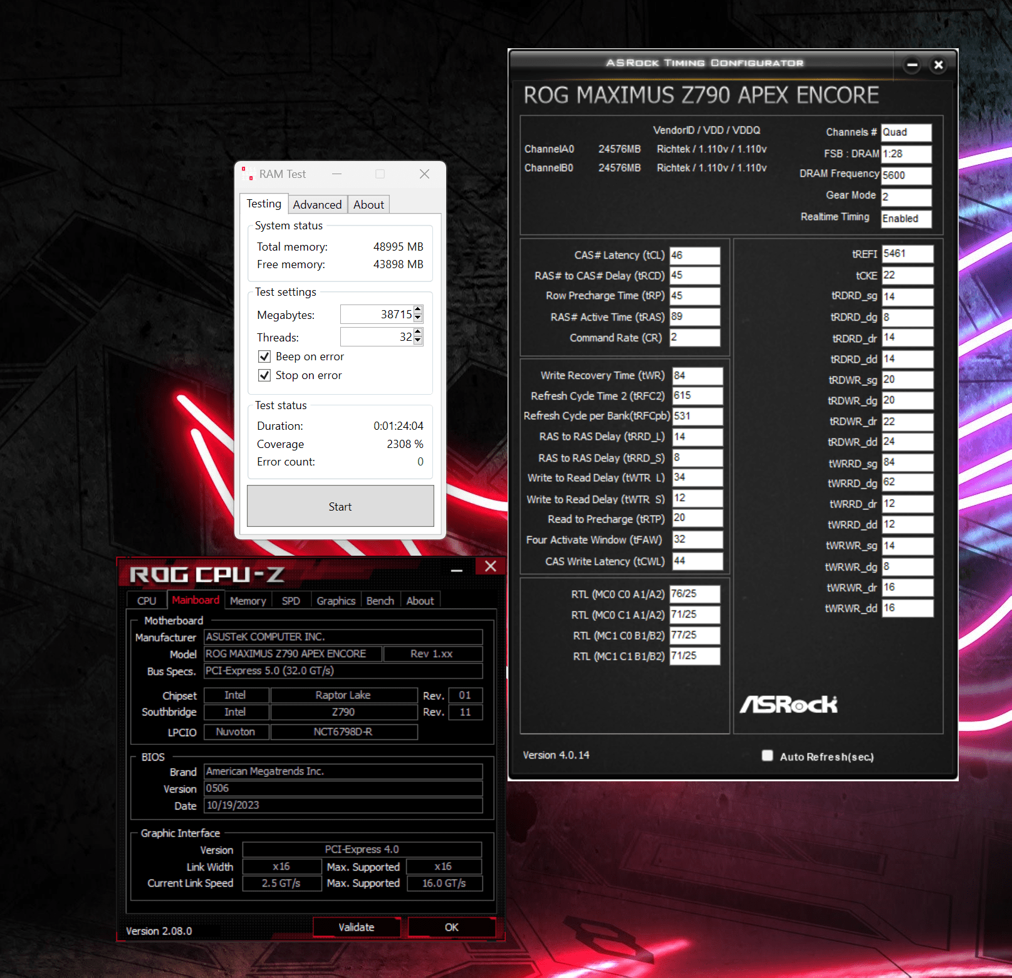Click the LPCIO NCT6798D-R field
This screenshot has width=1012, height=978.
click(x=344, y=732)
